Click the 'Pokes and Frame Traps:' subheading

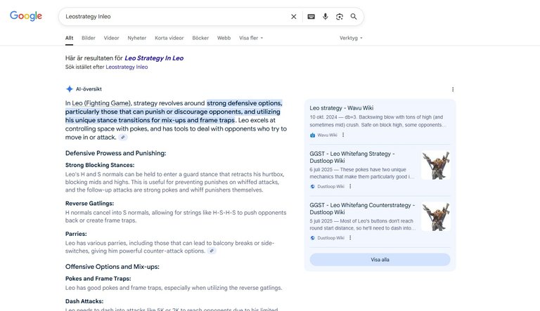pos(98,279)
